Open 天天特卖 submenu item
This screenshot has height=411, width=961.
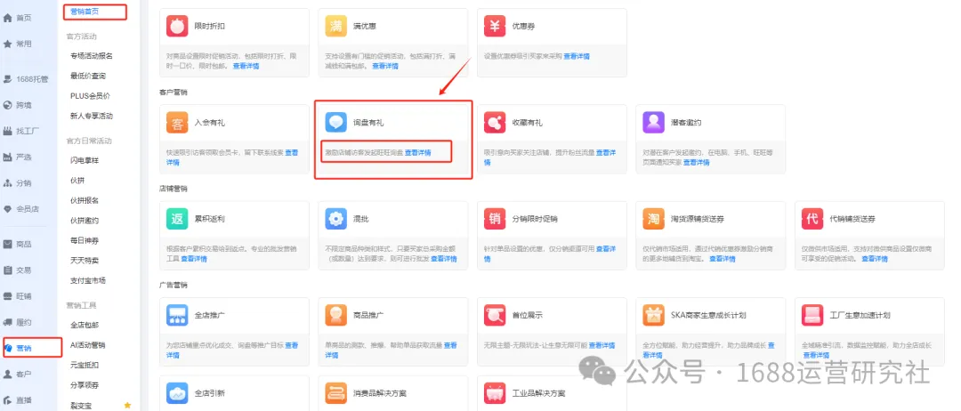click(x=85, y=261)
